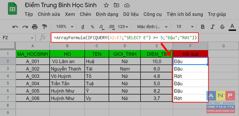Open the Chèn menu

point(85,14)
